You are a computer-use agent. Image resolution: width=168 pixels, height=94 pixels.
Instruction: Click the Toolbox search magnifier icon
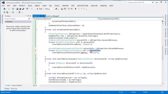click(x=29, y=19)
